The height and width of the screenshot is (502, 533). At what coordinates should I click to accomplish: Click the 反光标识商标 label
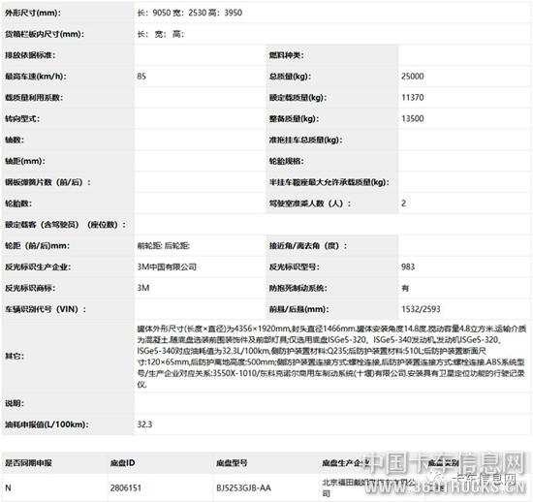(x=30, y=288)
